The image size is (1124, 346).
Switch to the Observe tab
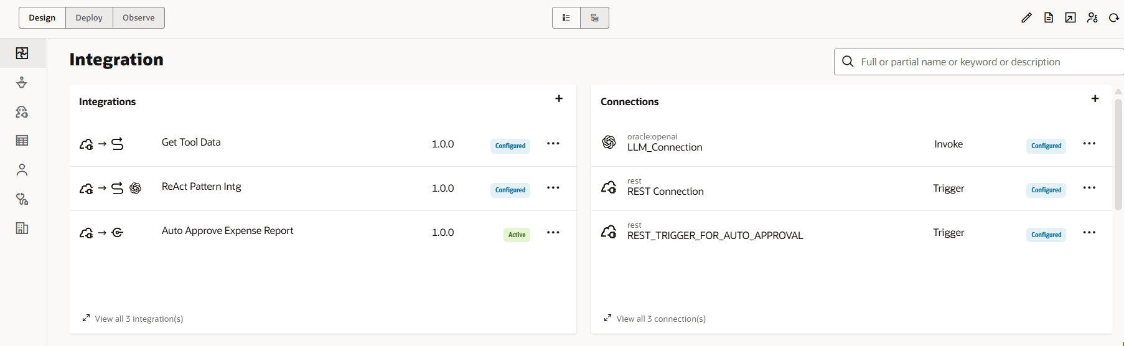click(138, 18)
